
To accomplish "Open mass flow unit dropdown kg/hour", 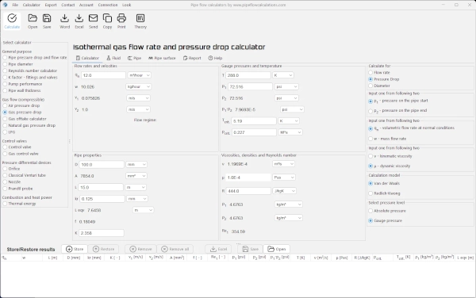I will point(138,86).
